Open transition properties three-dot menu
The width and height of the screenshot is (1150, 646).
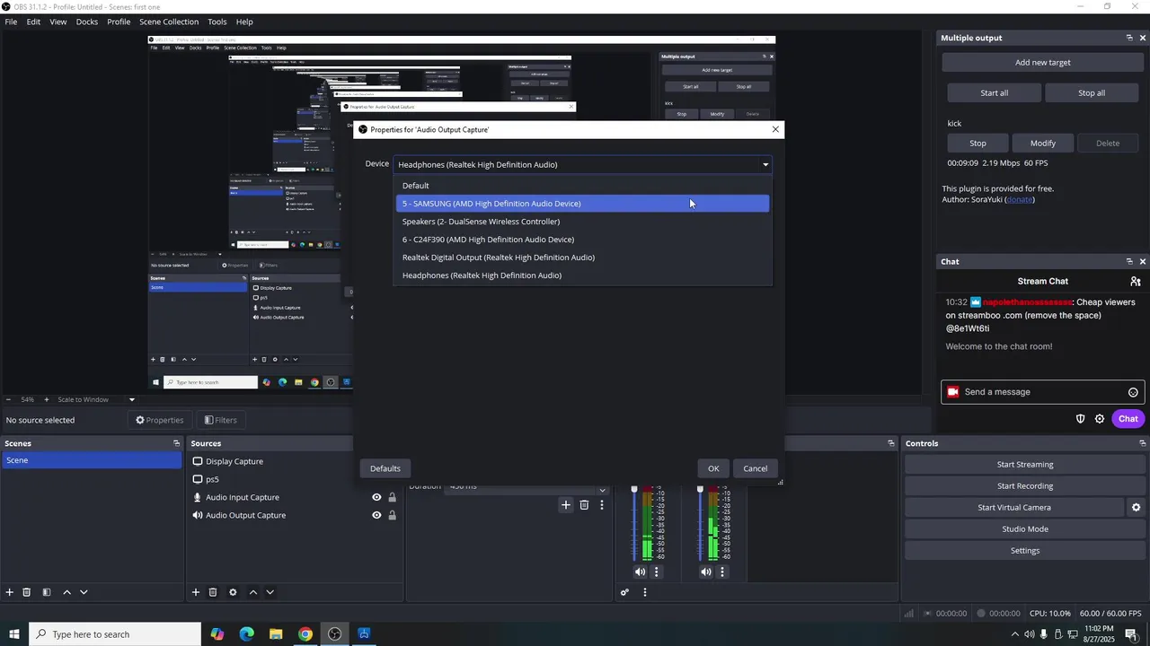tap(602, 505)
